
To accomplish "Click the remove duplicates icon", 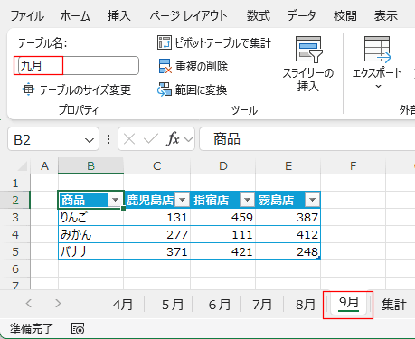I will click(x=165, y=66).
